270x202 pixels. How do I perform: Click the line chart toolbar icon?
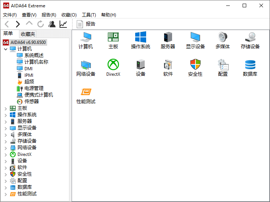(x=63, y=24)
